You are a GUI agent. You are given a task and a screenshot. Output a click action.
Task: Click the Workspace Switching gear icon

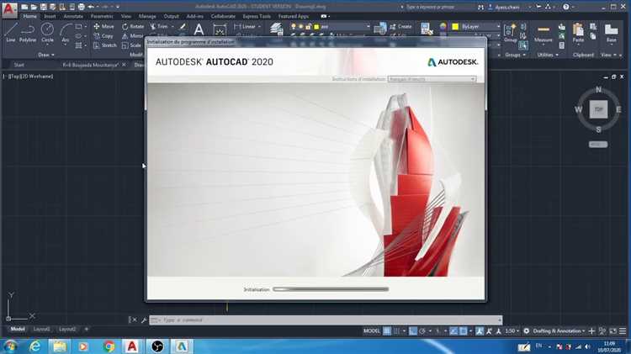526,330
